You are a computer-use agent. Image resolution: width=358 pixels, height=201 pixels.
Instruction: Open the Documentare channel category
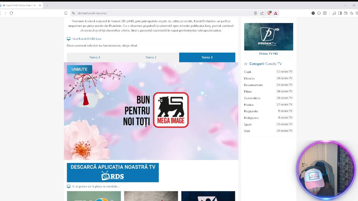[253, 85]
